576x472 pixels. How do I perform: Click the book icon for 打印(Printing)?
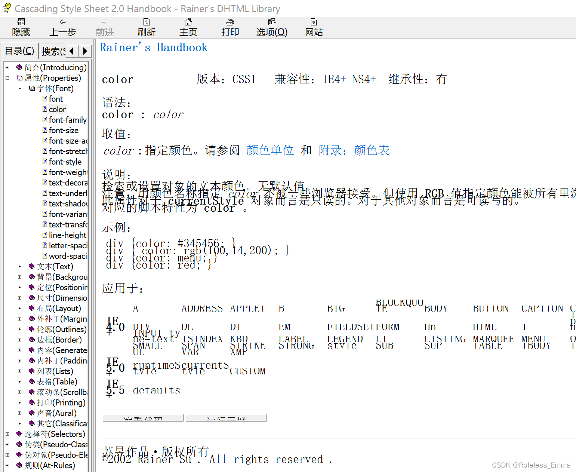pos(32,402)
